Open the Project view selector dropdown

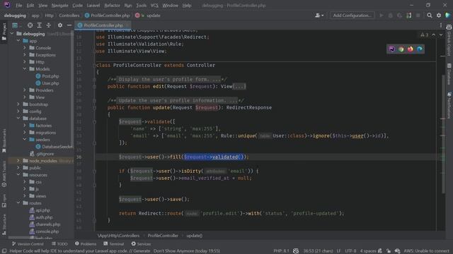16,25
